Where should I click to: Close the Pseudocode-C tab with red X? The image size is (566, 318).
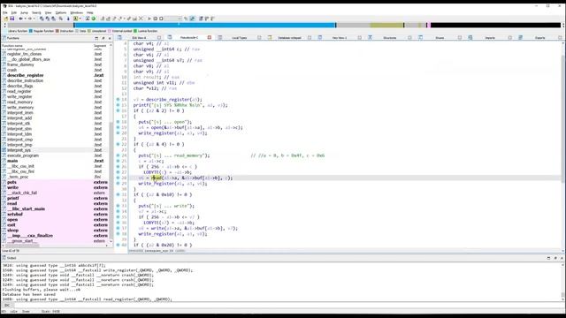pyautogui.click(x=209, y=37)
